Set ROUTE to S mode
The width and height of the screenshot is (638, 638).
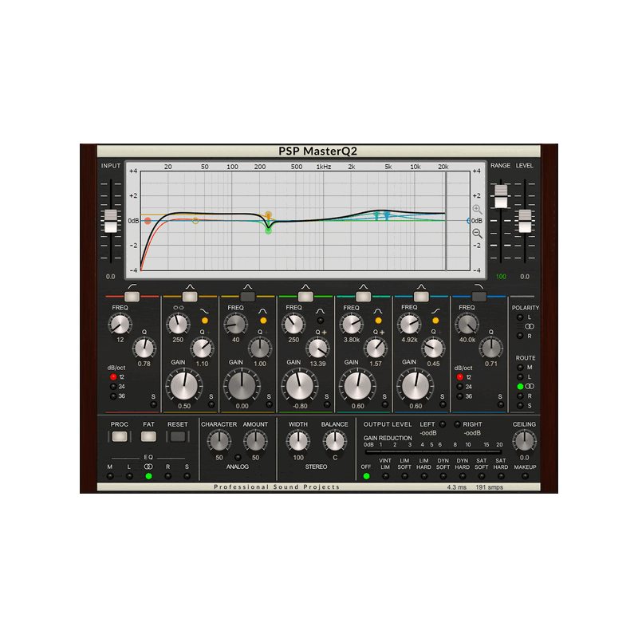521,406
